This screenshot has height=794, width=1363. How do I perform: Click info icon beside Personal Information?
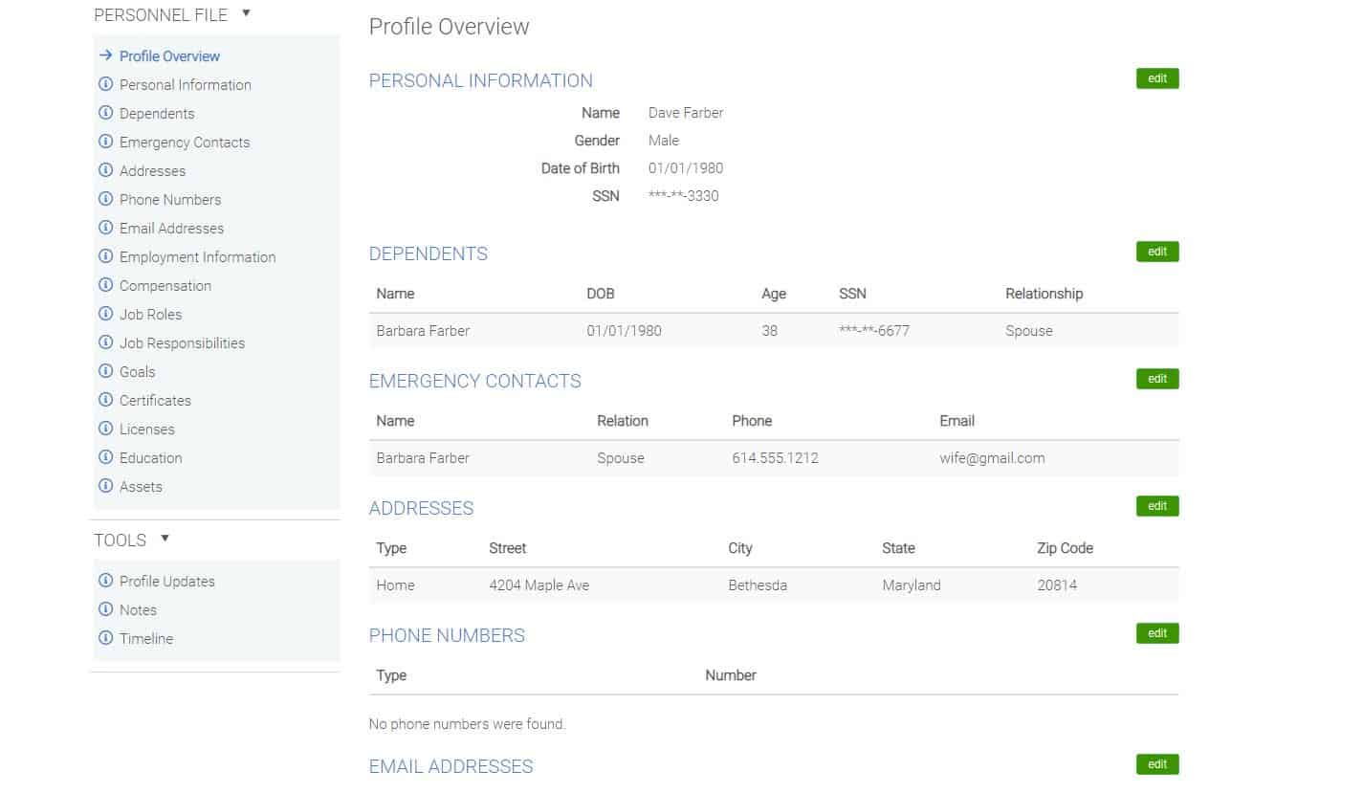pyautogui.click(x=106, y=84)
